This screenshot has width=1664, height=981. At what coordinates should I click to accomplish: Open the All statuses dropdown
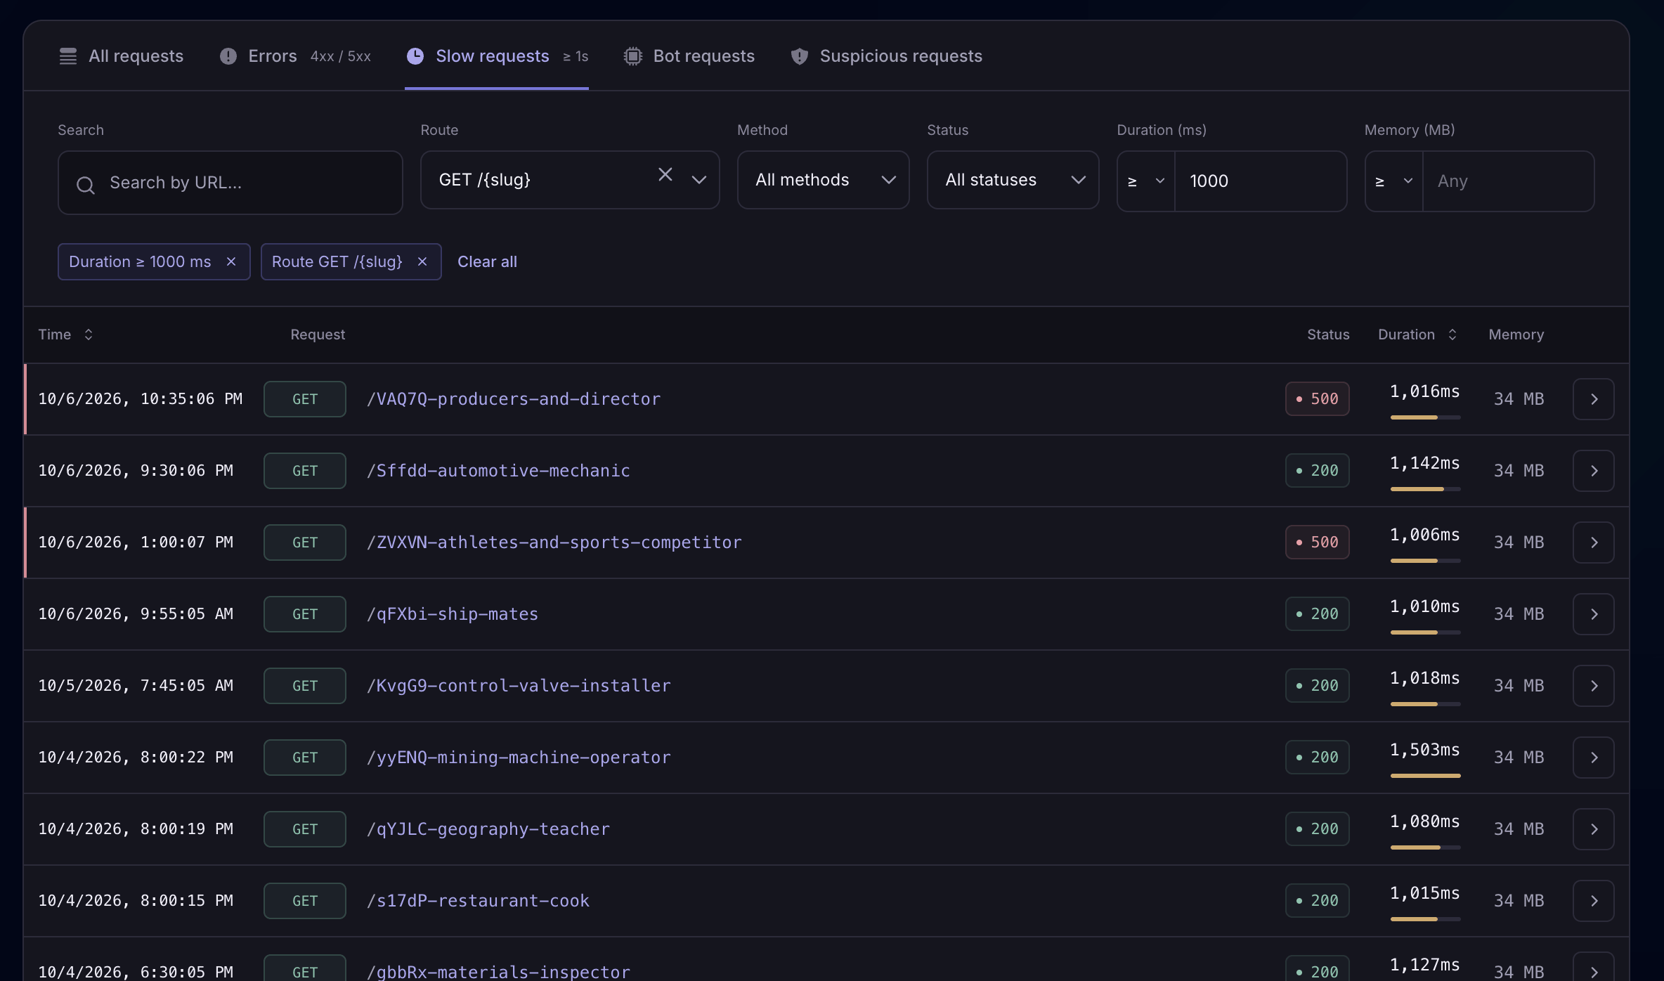point(1013,180)
